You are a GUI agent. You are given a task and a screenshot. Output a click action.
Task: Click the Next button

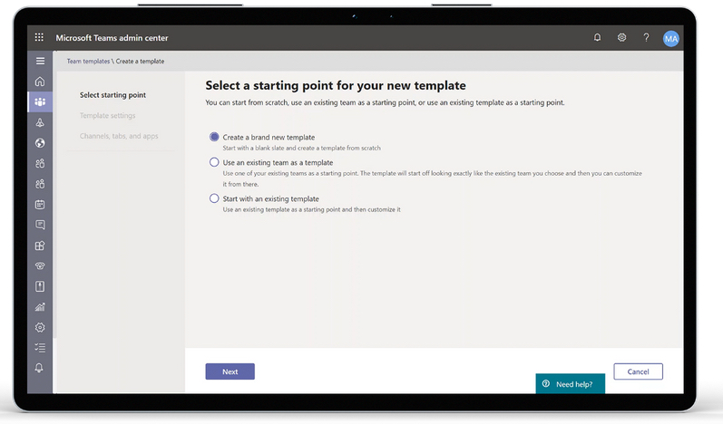230,371
